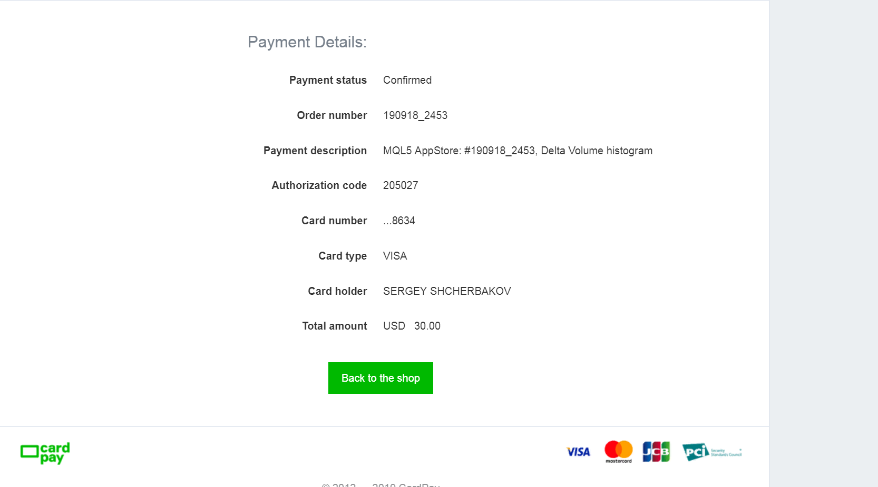Click the Confirmed payment status value
Viewport: 878px width, 487px height.
point(407,80)
